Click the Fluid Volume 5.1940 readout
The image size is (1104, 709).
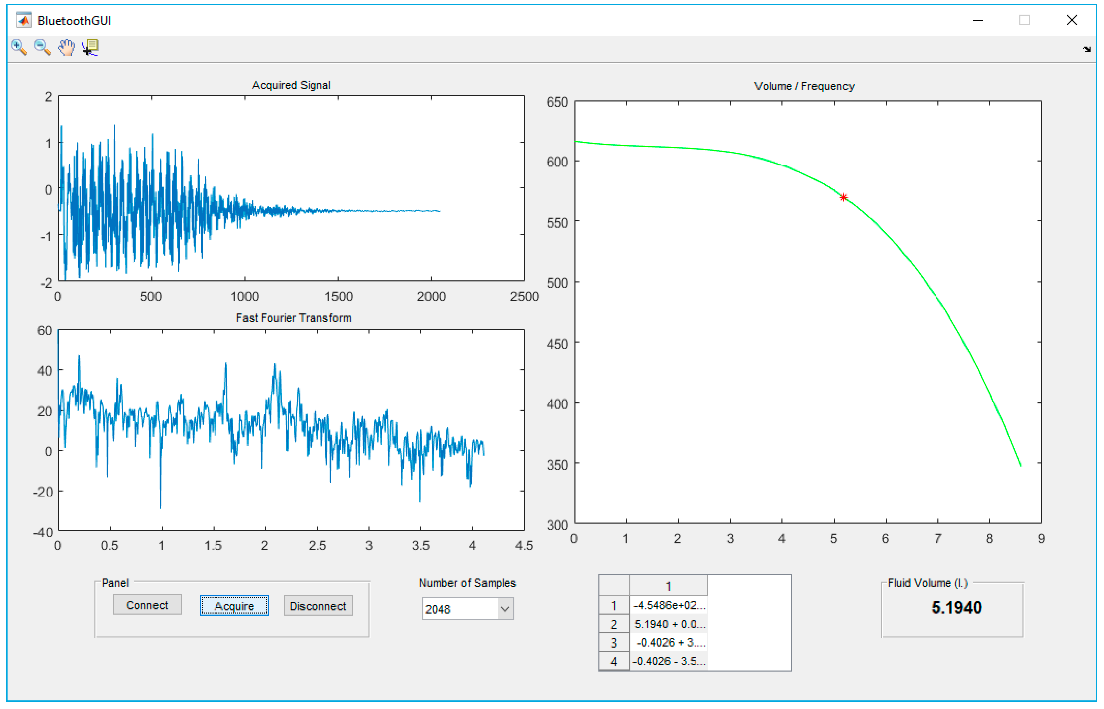coord(956,608)
